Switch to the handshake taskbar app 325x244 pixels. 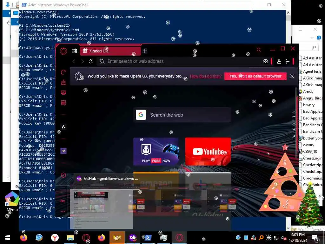(x=117, y=238)
